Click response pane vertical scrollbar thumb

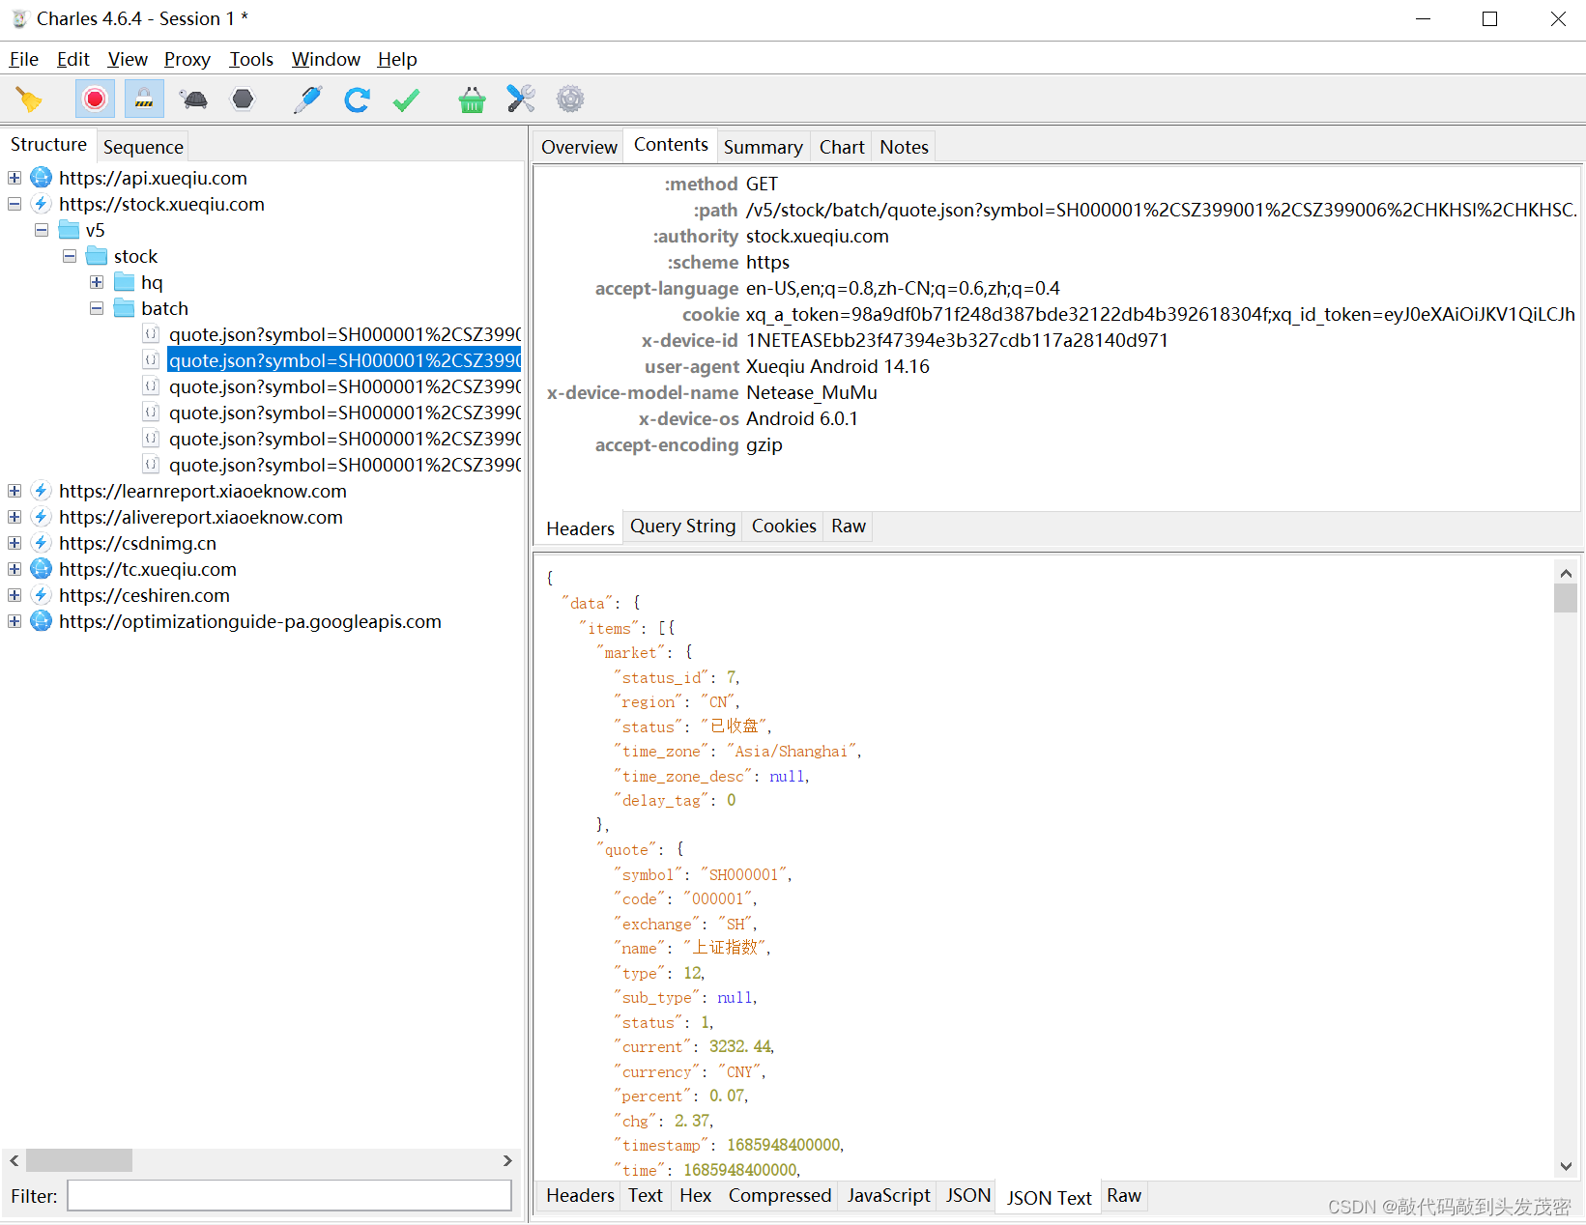pyautogui.click(x=1566, y=599)
